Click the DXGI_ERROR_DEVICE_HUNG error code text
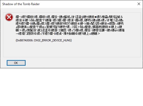143x106 pixels. [x=52, y=40]
